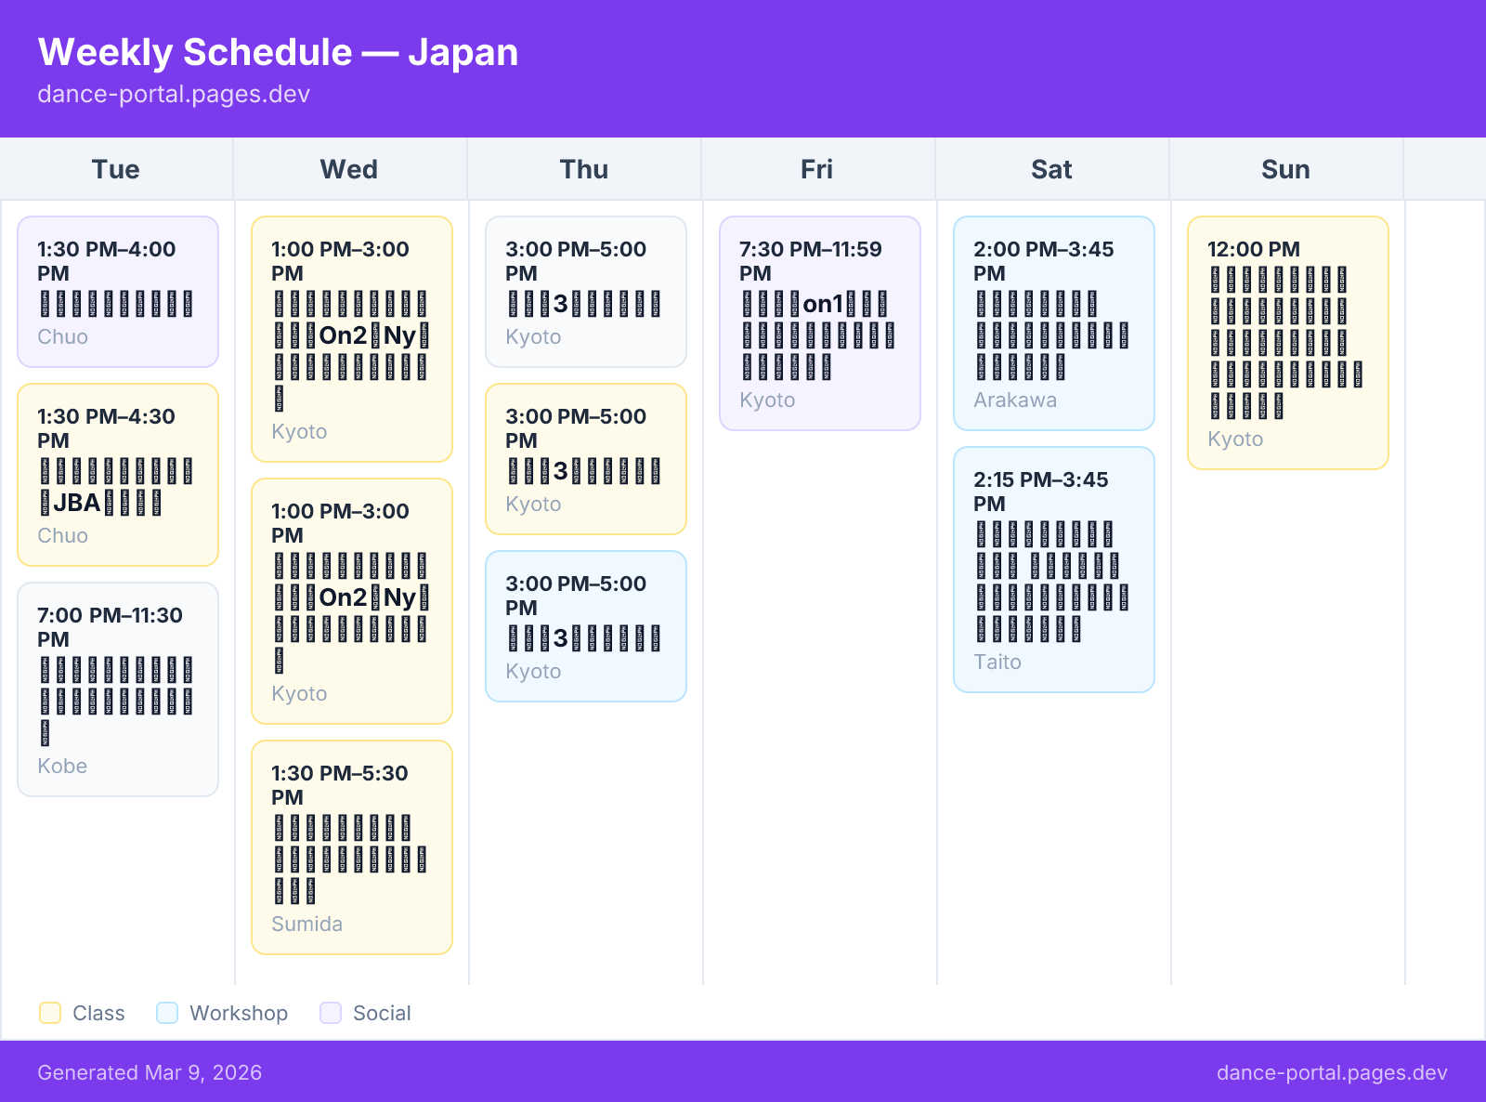The width and height of the screenshot is (1486, 1102).
Task: Open Sunday 12:00 PM Kyoto class card
Action: 1288,343
